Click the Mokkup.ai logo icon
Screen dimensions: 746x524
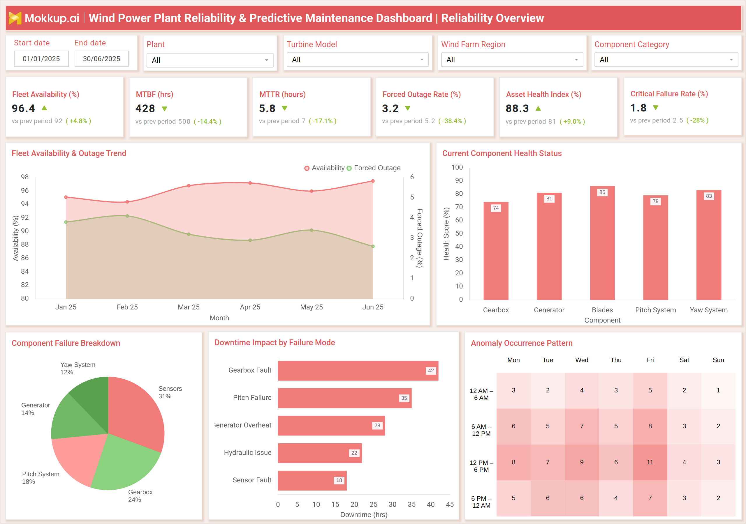pyautogui.click(x=15, y=18)
